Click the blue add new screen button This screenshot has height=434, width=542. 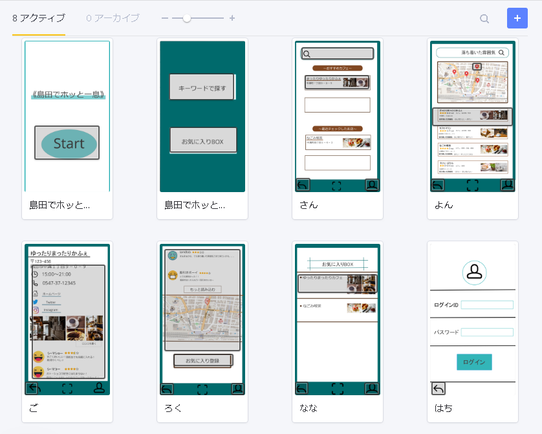pyautogui.click(x=517, y=18)
